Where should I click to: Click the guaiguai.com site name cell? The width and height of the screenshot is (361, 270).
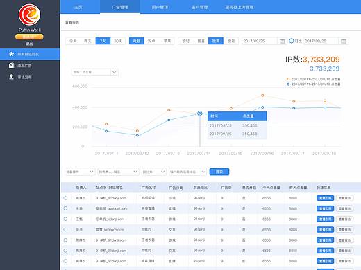(x=111, y=208)
